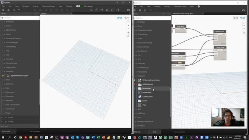This screenshot has width=249, height=140.
Task: Switch to graph view in left window
Action: [x=127, y=18]
